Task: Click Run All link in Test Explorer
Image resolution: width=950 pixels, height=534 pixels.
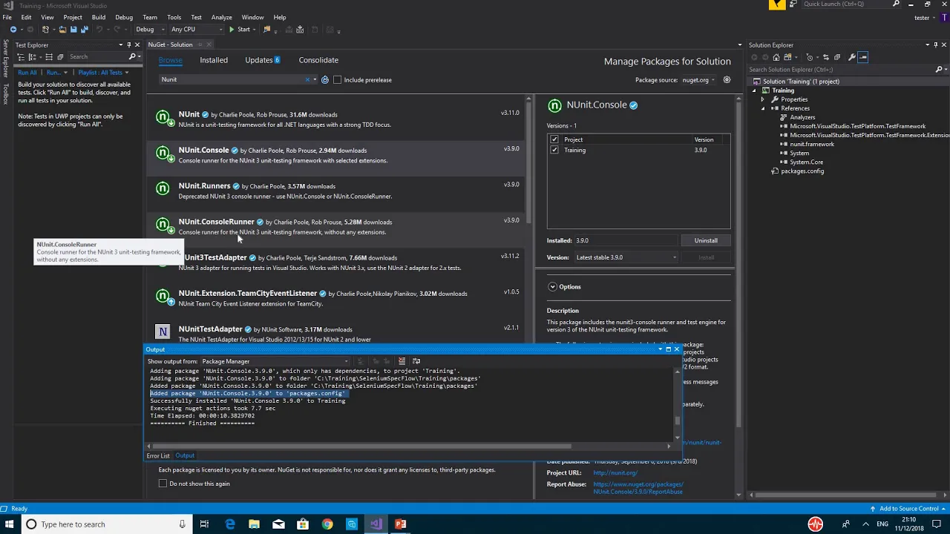Action: click(27, 73)
